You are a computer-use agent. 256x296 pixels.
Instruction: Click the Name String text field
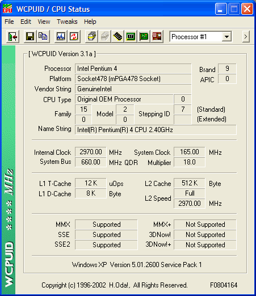coord(156,130)
